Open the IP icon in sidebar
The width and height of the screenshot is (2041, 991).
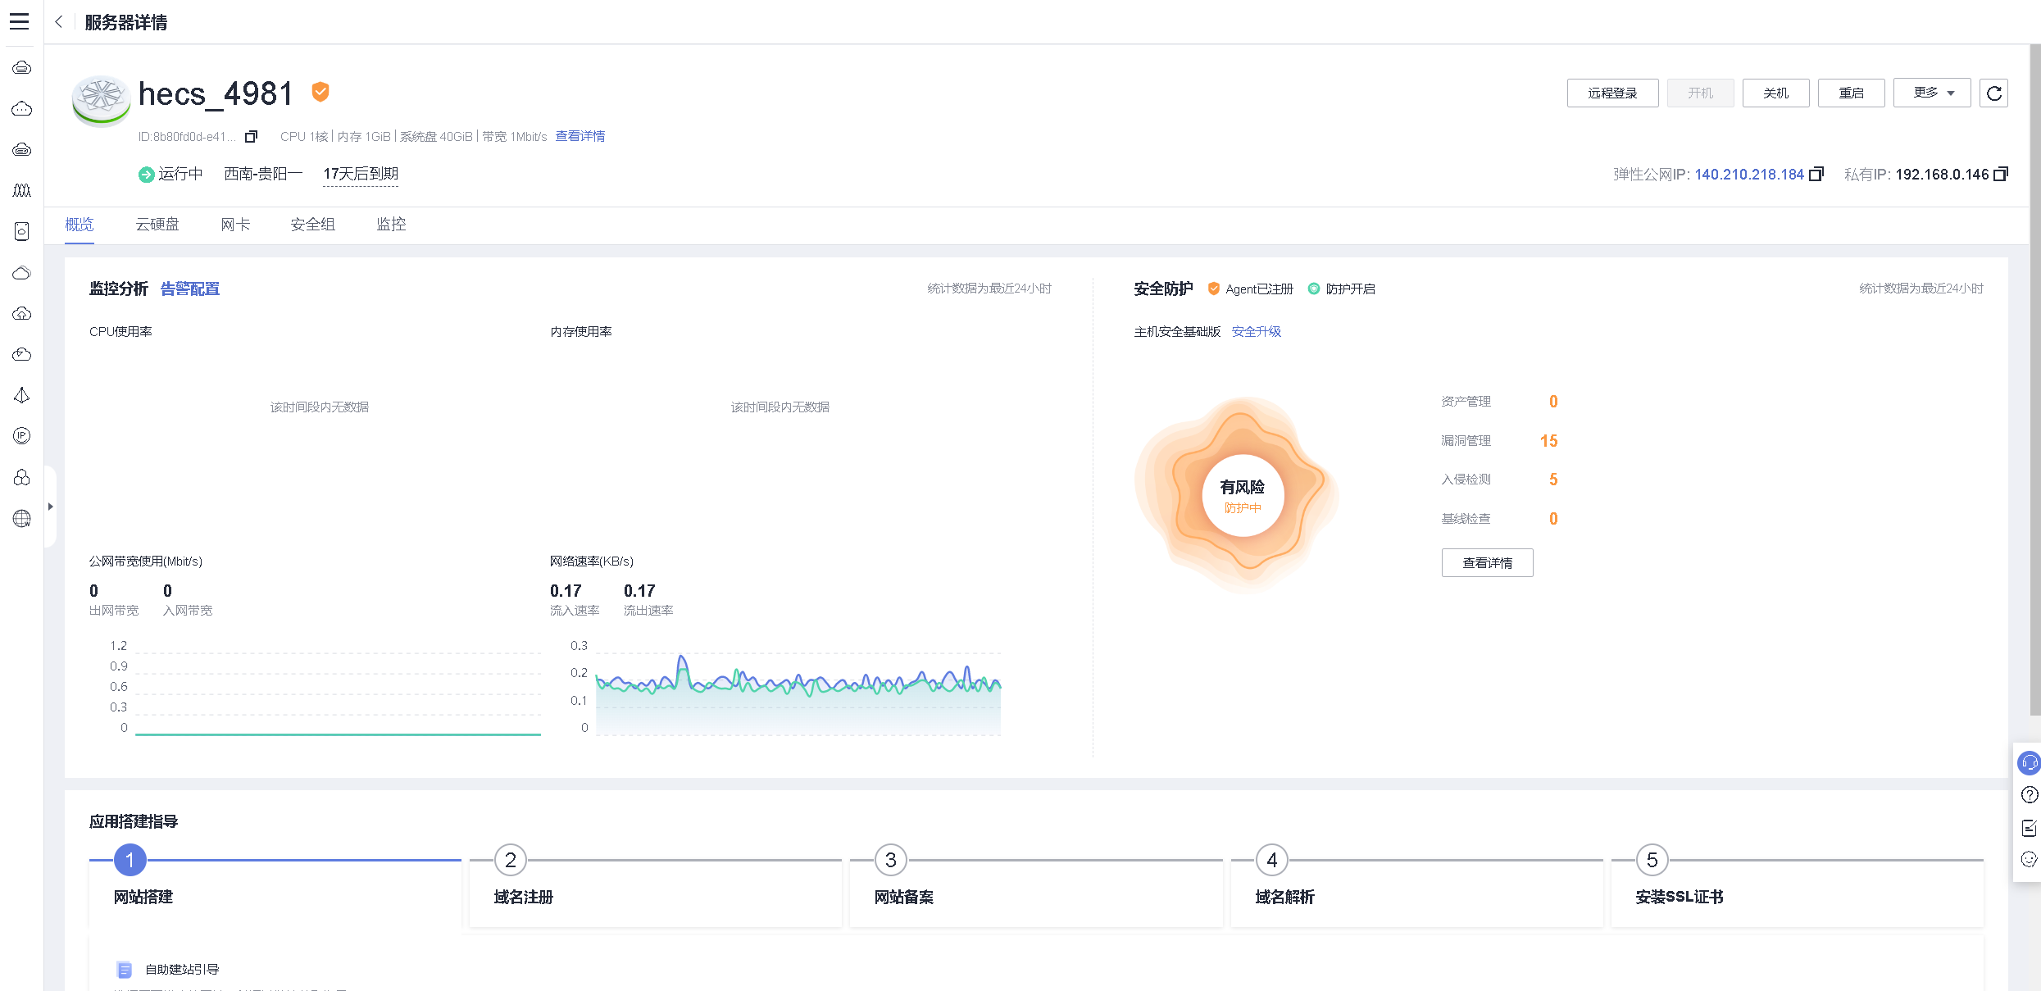click(22, 436)
